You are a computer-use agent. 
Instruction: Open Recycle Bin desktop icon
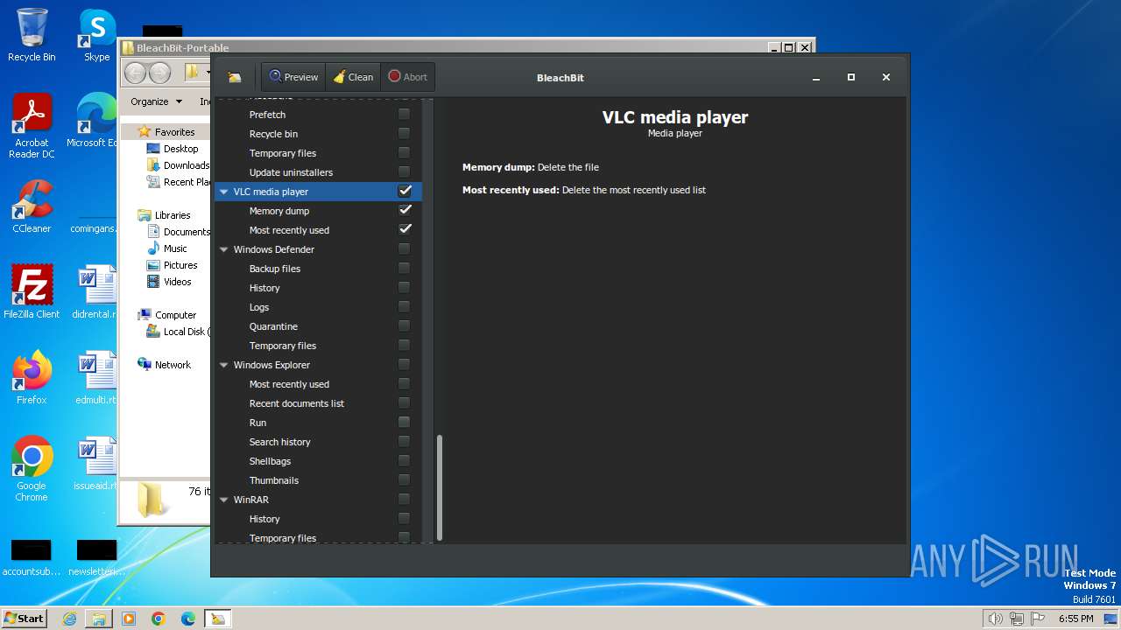(32, 35)
